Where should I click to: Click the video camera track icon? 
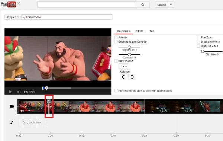(12, 106)
